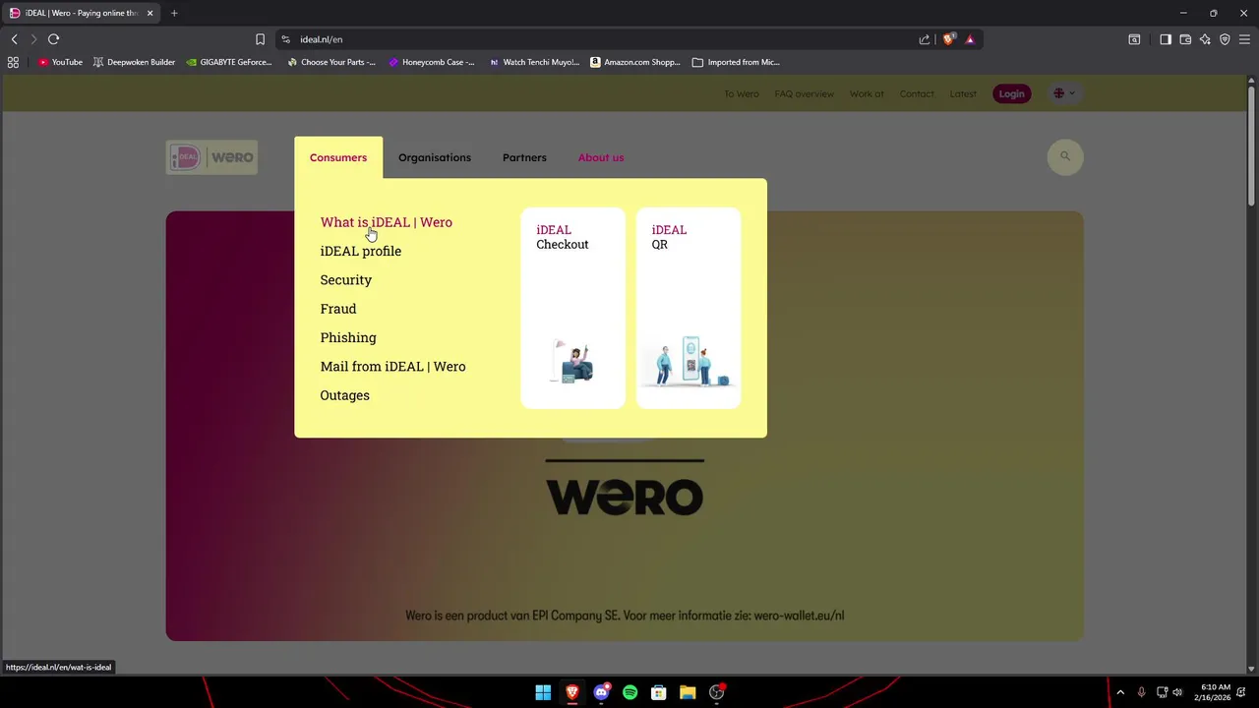Image resolution: width=1259 pixels, height=708 pixels.
Task: Open the Fraud menu item
Action: pos(337,309)
